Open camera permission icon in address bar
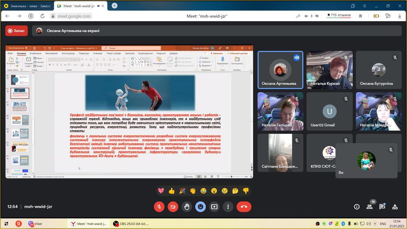The width and height of the screenshot is (407, 229). click(306, 16)
